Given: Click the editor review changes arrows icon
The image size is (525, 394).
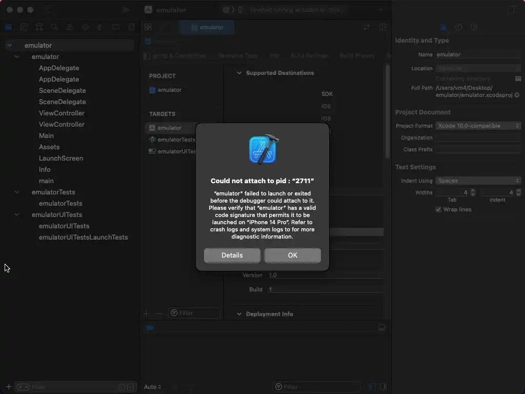Looking at the screenshot, I should click(367, 27).
